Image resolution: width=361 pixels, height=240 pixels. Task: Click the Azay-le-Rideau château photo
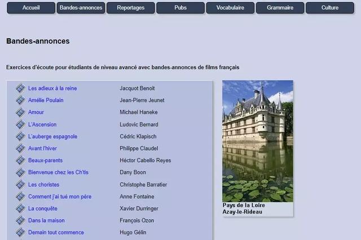258,141
